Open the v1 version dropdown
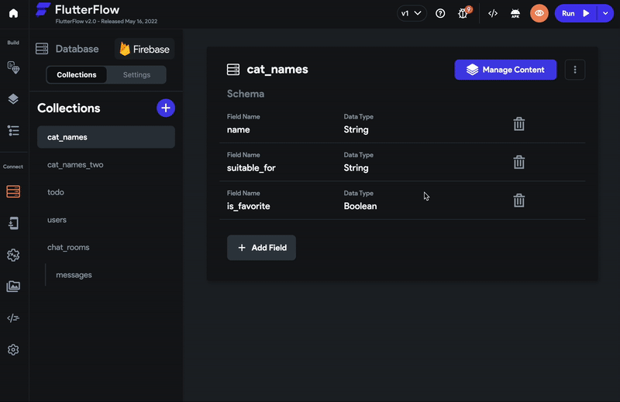The width and height of the screenshot is (620, 402). point(412,13)
